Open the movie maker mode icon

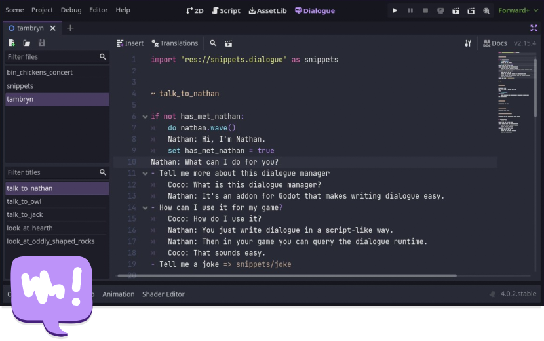pos(486,10)
